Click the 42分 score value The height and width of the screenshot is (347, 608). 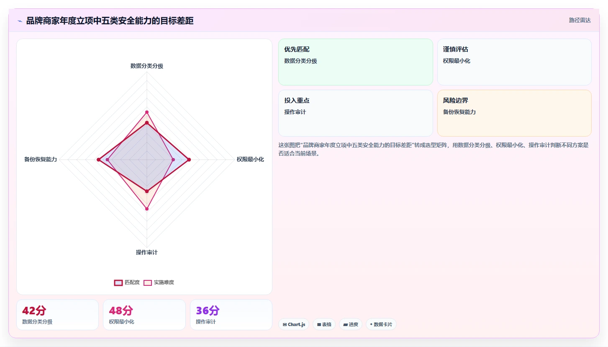[x=34, y=311]
